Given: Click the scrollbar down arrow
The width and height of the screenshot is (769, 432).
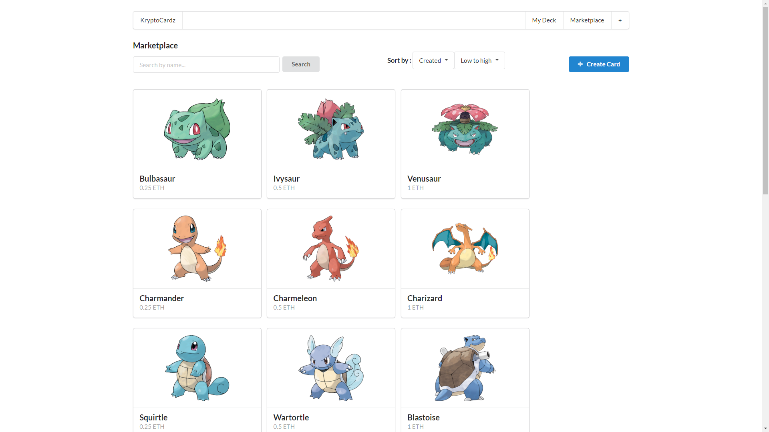Looking at the screenshot, I should click(x=765, y=428).
